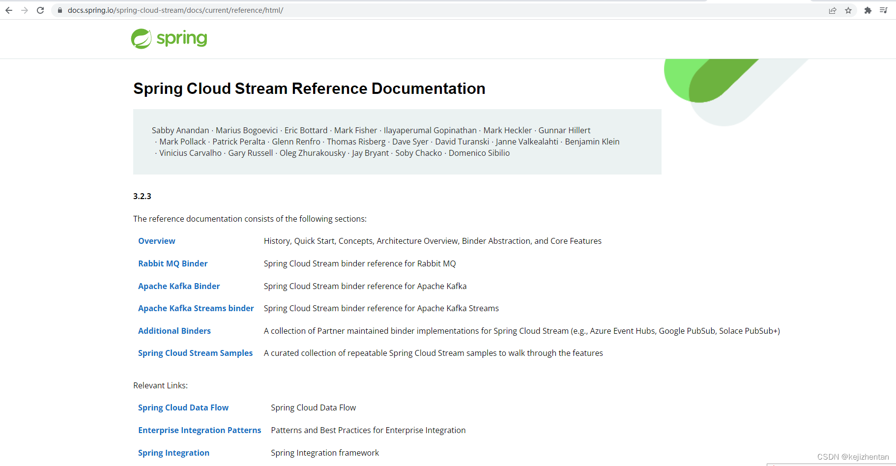Image resolution: width=896 pixels, height=466 pixels.
Task: Click the Spring logo
Action: (x=169, y=38)
